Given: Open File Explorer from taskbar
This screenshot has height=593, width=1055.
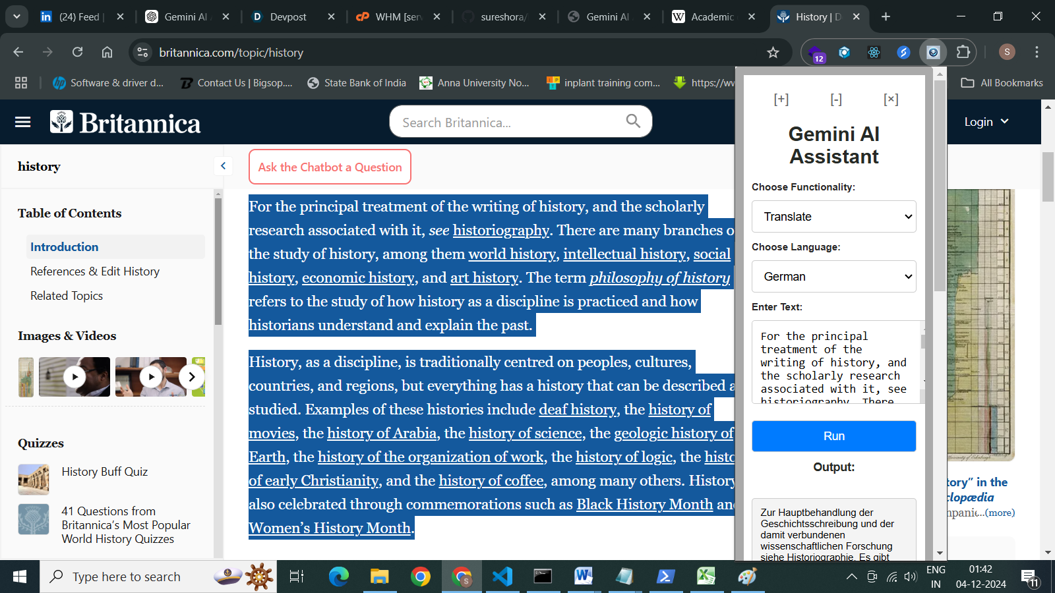Looking at the screenshot, I should [379, 577].
